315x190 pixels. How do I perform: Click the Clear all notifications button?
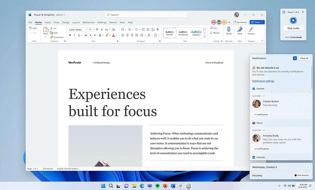(304, 58)
